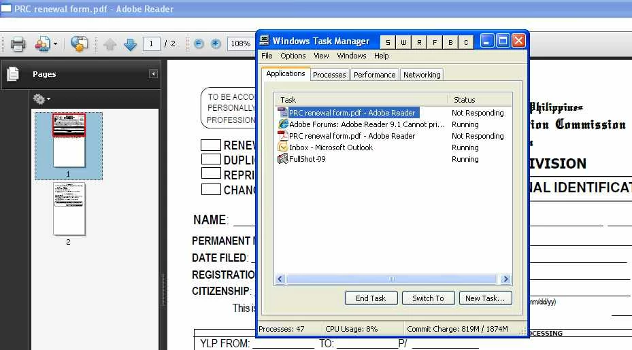Viewport: 632px width, 350px height.
Task: Click Switch To button
Action: point(428,298)
